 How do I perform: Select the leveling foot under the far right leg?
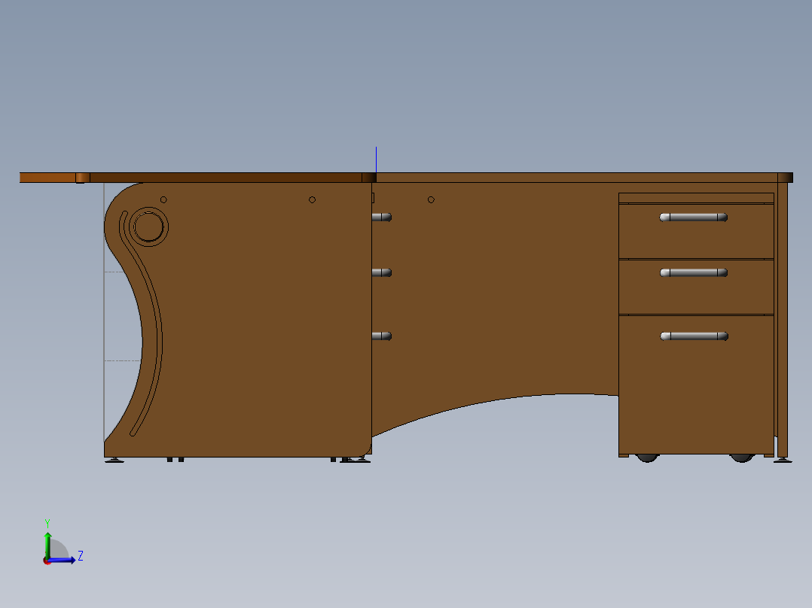783,460
